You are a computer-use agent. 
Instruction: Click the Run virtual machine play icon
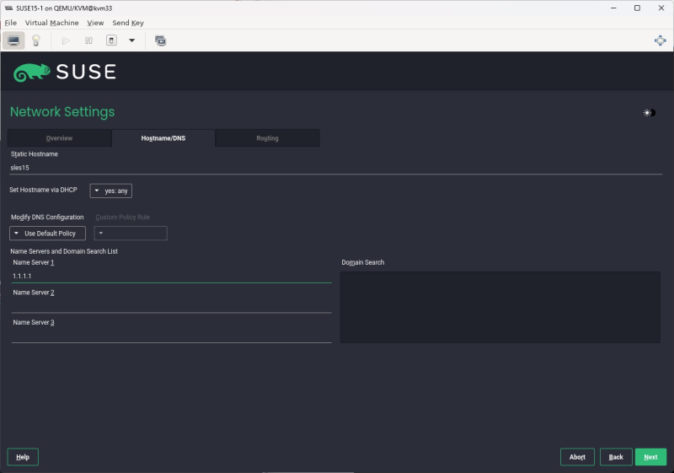click(66, 40)
